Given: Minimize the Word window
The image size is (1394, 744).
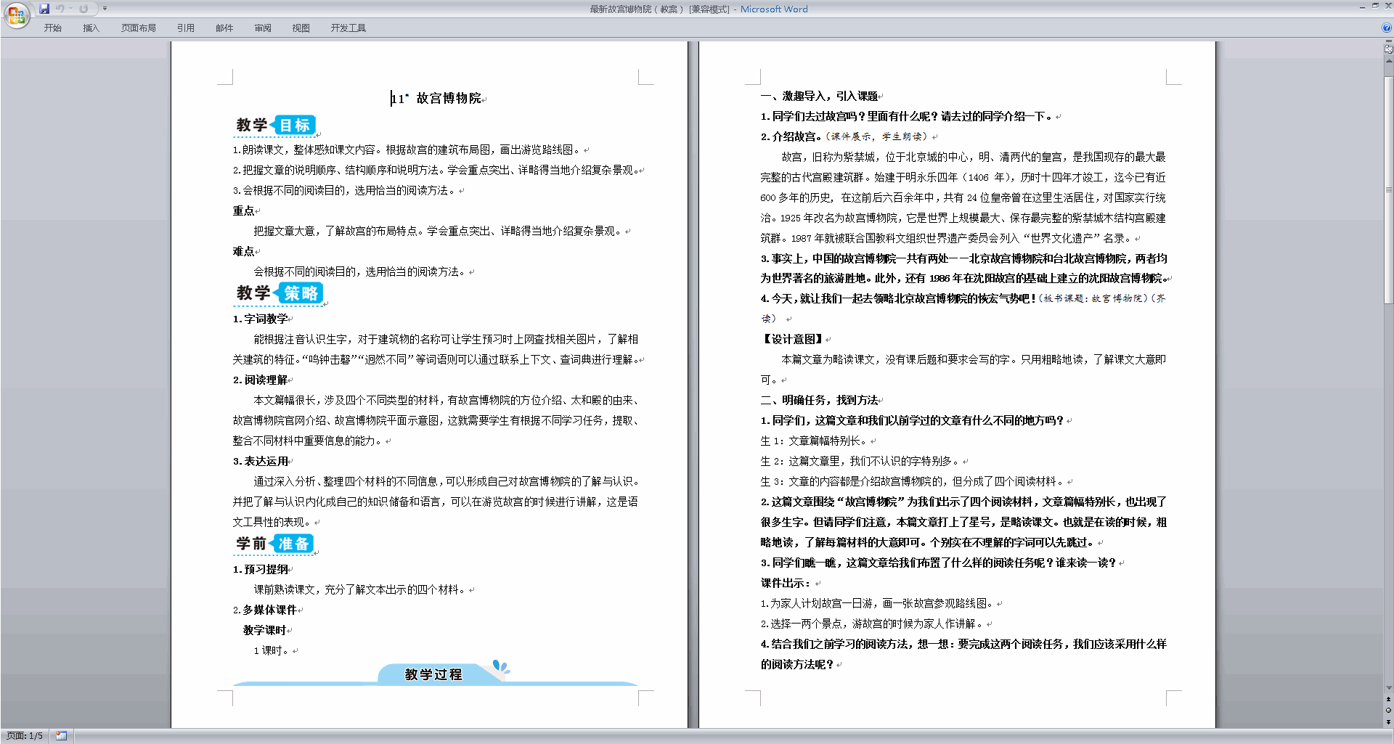Looking at the screenshot, I should click(1362, 7).
